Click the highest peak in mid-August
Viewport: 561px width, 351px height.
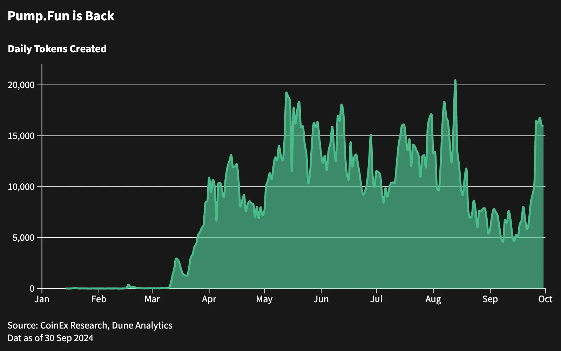pyautogui.click(x=455, y=81)
